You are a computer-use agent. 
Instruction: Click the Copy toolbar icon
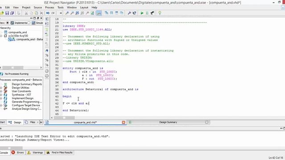point(31,13)
